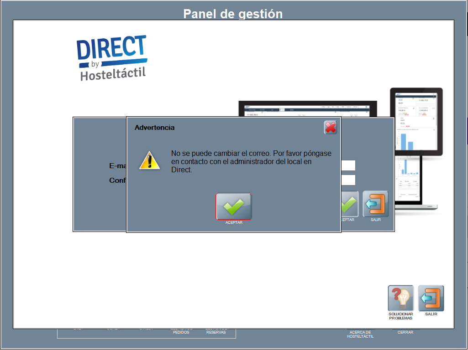The height and width of the screenshot is (350, 468).
Task: Click the partially hidden Aceptar checkmark in e-mail form
Action: (x=350, y=204)
